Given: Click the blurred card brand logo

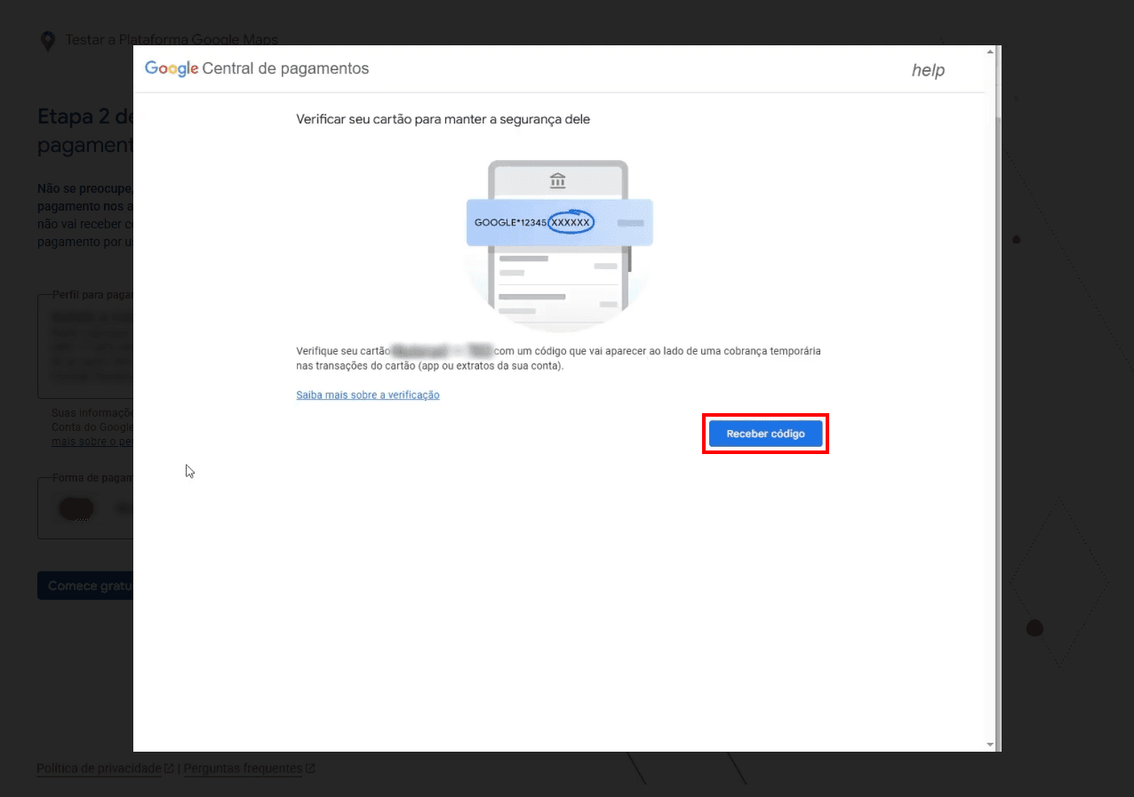Looking at the screenshot, I should click(76, 508).
